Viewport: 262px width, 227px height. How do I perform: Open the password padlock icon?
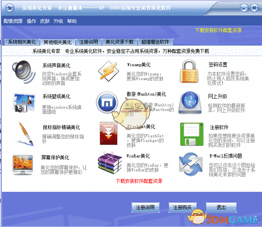(x=189, y=71)
